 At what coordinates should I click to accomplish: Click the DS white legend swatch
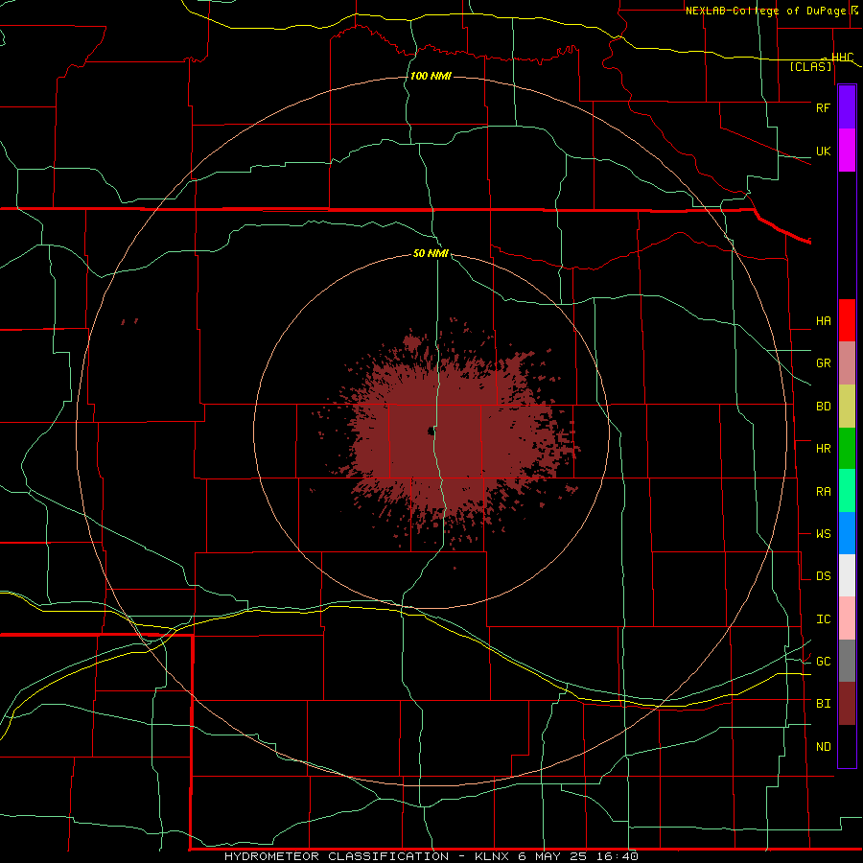tap(847, 575)
